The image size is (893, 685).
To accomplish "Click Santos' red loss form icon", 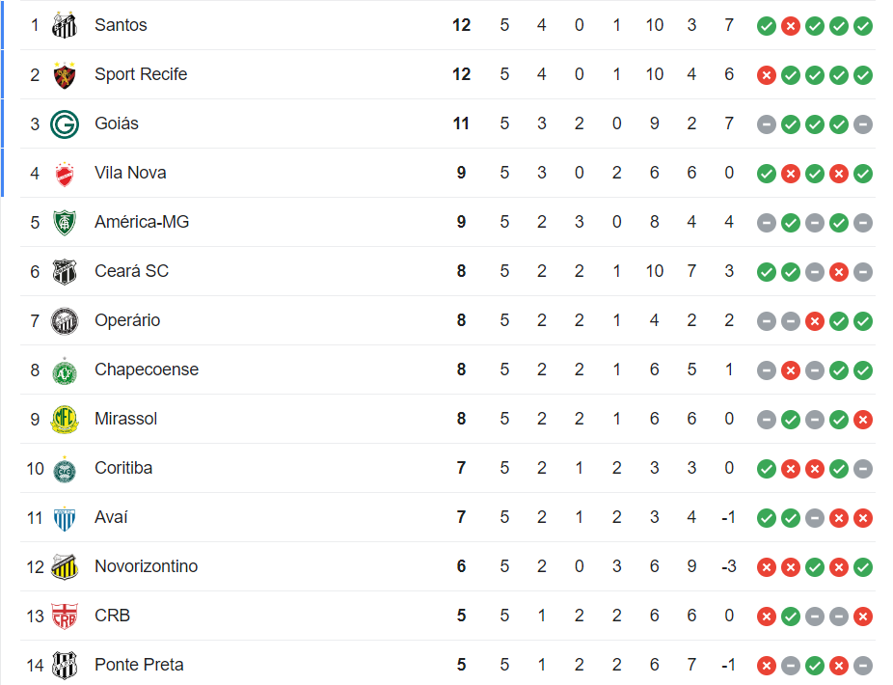I will point(791,26).
